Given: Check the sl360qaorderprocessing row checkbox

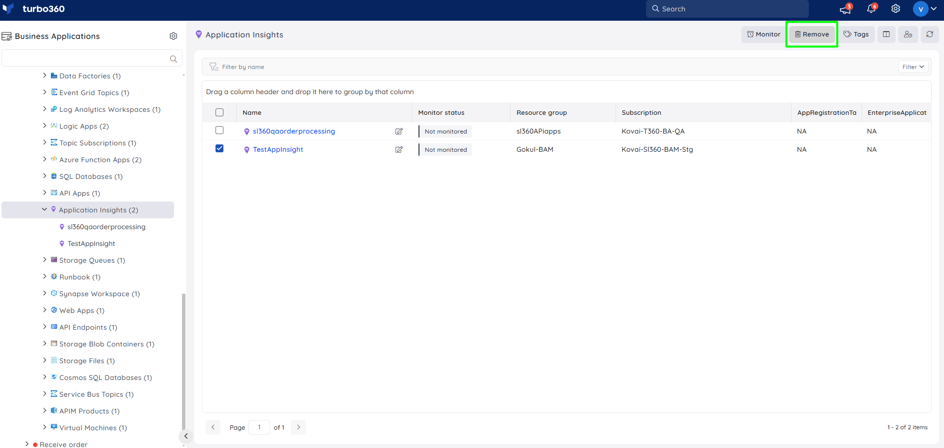Looking at the screenshot, I should [x=219, y=130].
